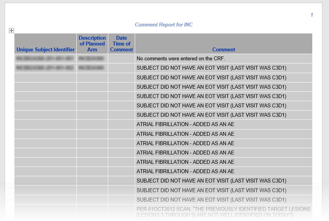Click the first 'SUBJECT DID NOT HAVE AN EOT VISIT' comment
Image resolution: width=329 pixels, height=221 pixels.
(211, 68)
